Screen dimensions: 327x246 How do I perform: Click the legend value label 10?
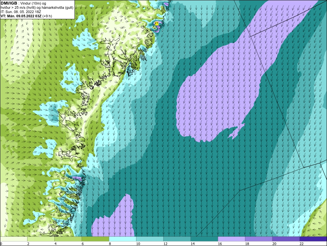tap(138, 244)
